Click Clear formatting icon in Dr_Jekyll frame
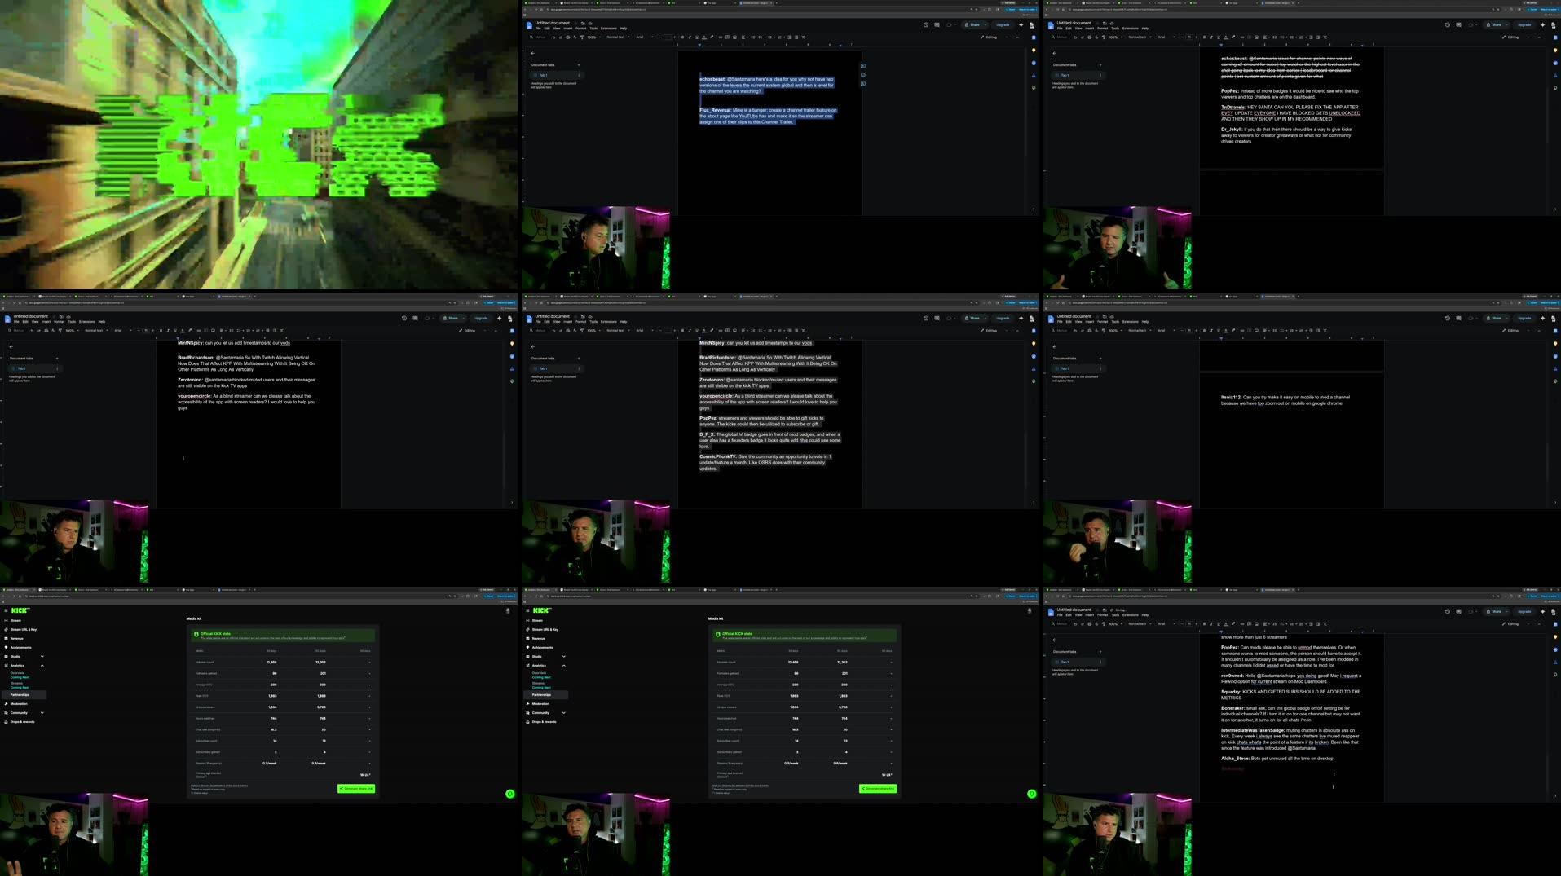1561x876 pixels. pyautogui.click(x=1325, y=37)
